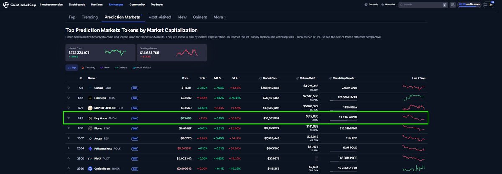Click the PlotX coin logo

(x=90, y=159)
